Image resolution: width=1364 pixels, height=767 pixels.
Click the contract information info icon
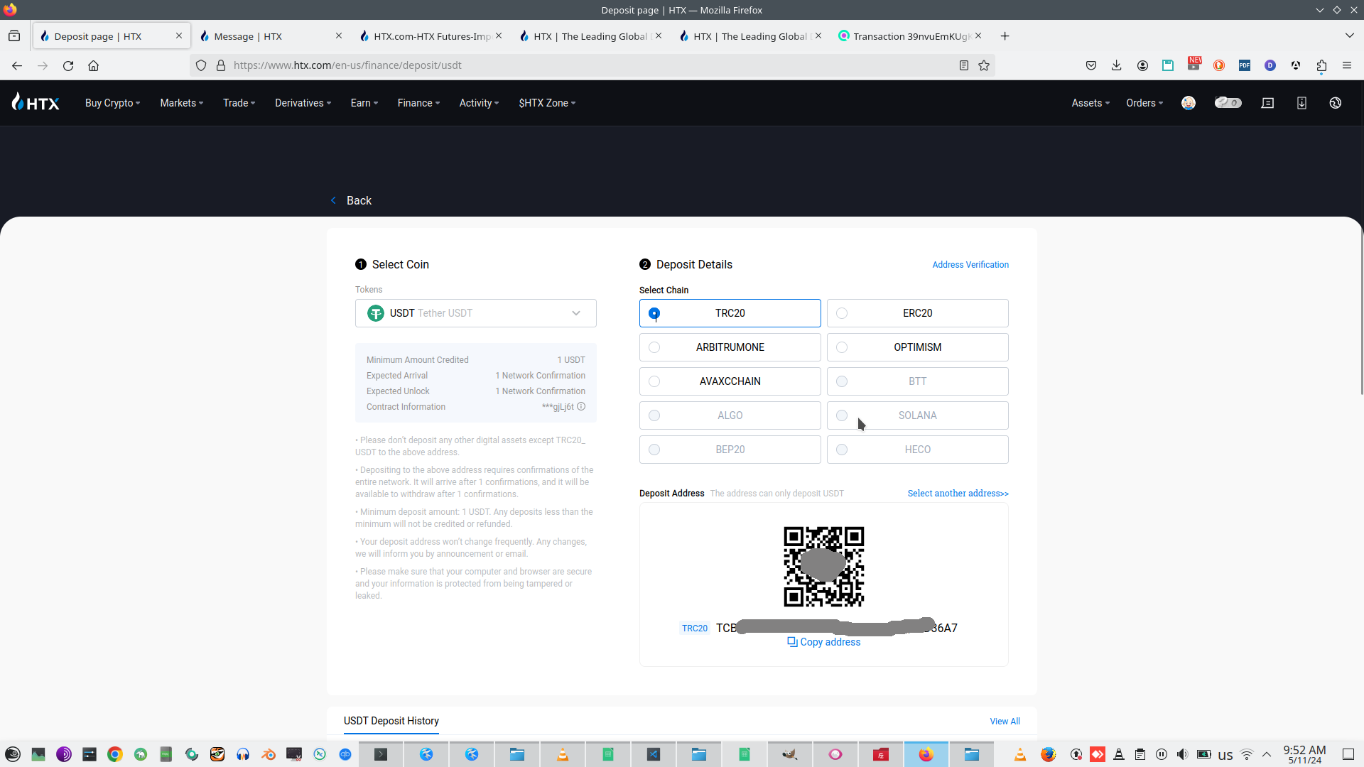[x=581, y=407]
